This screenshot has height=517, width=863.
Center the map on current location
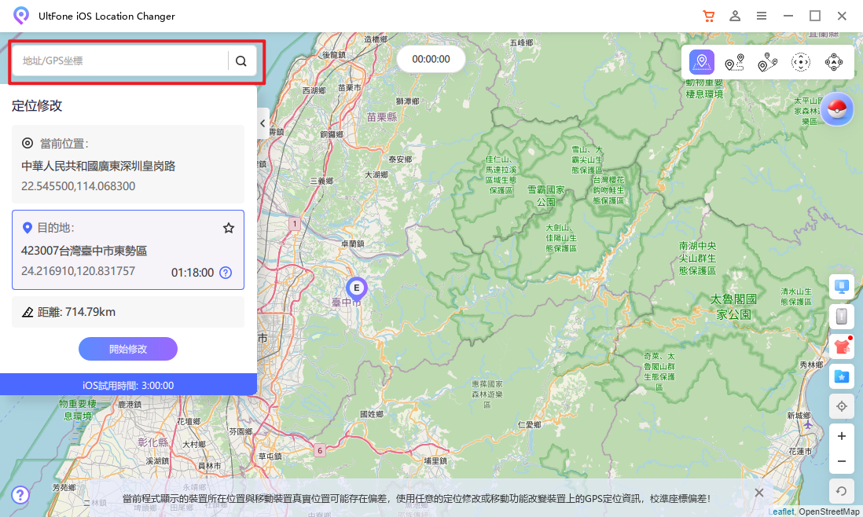841,406
